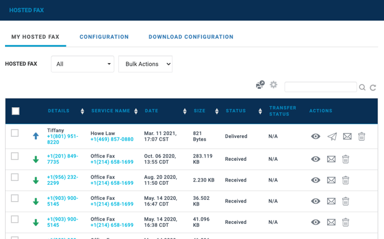Refresh the fax list

tap(373, 88)
